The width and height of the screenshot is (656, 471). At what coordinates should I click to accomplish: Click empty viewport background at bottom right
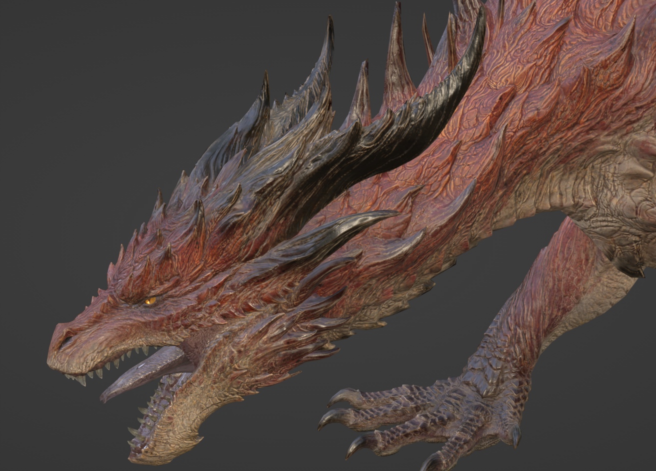click(x=600, y=425)
